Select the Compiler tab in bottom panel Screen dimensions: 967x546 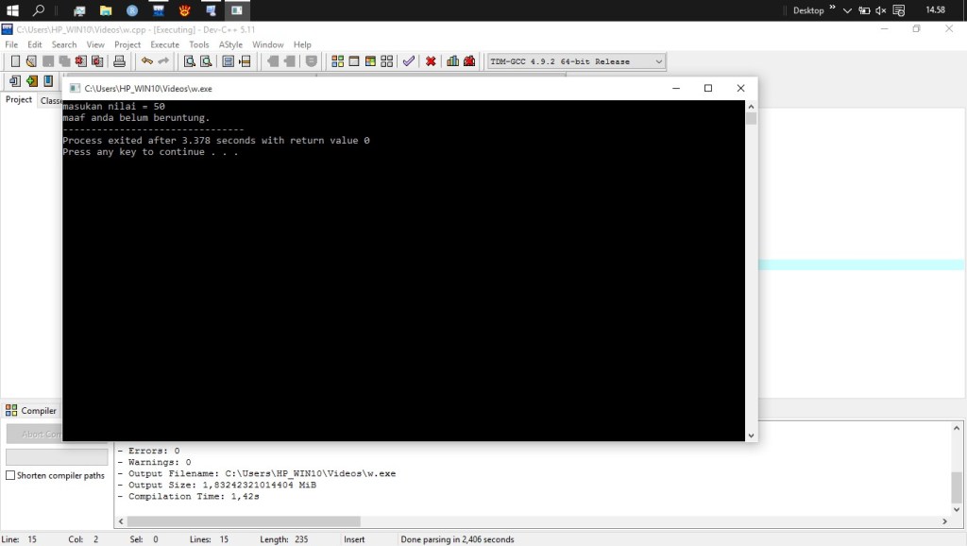coord(31,411)
